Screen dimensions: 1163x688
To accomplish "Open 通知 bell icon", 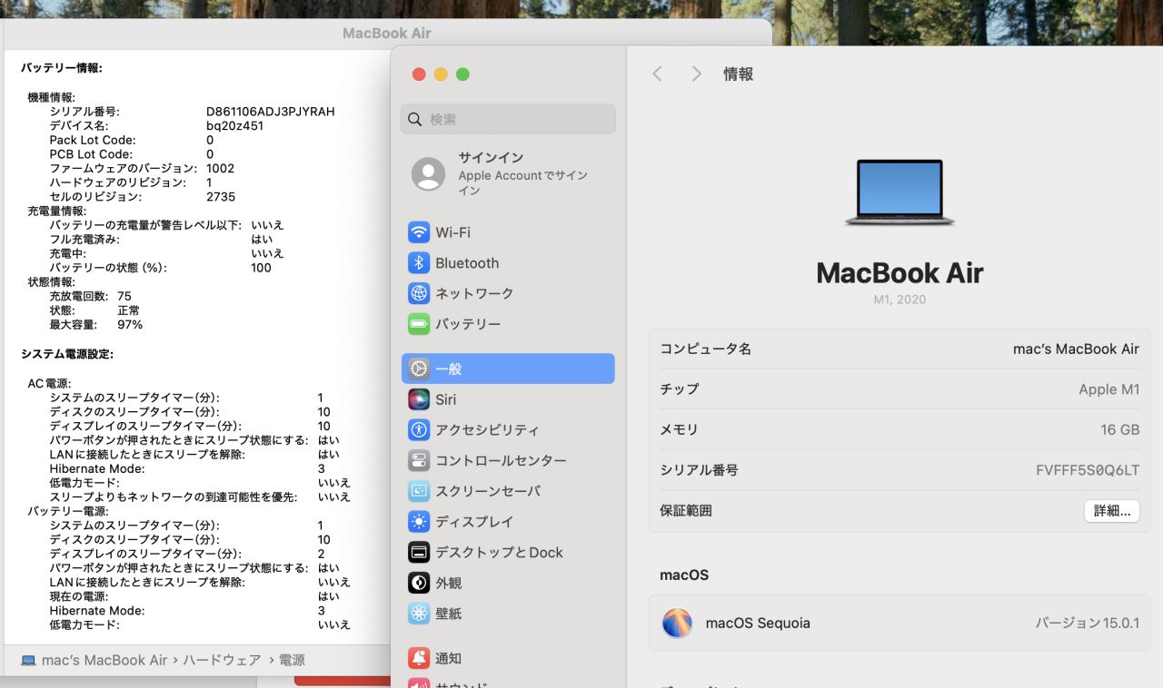I will point(419,658).
